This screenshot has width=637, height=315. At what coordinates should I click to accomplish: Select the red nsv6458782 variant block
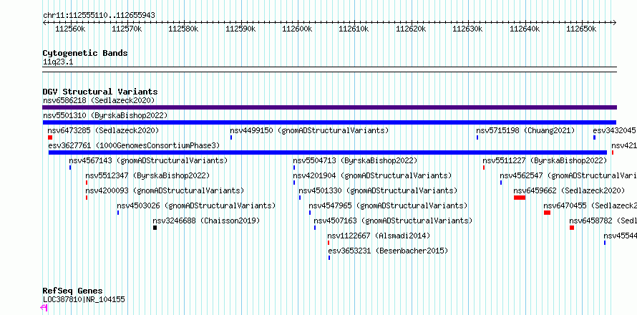[572, 228]
